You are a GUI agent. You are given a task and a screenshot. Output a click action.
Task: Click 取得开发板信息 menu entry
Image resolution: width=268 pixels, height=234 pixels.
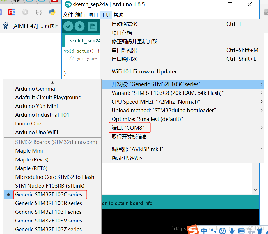coord(182,136)
